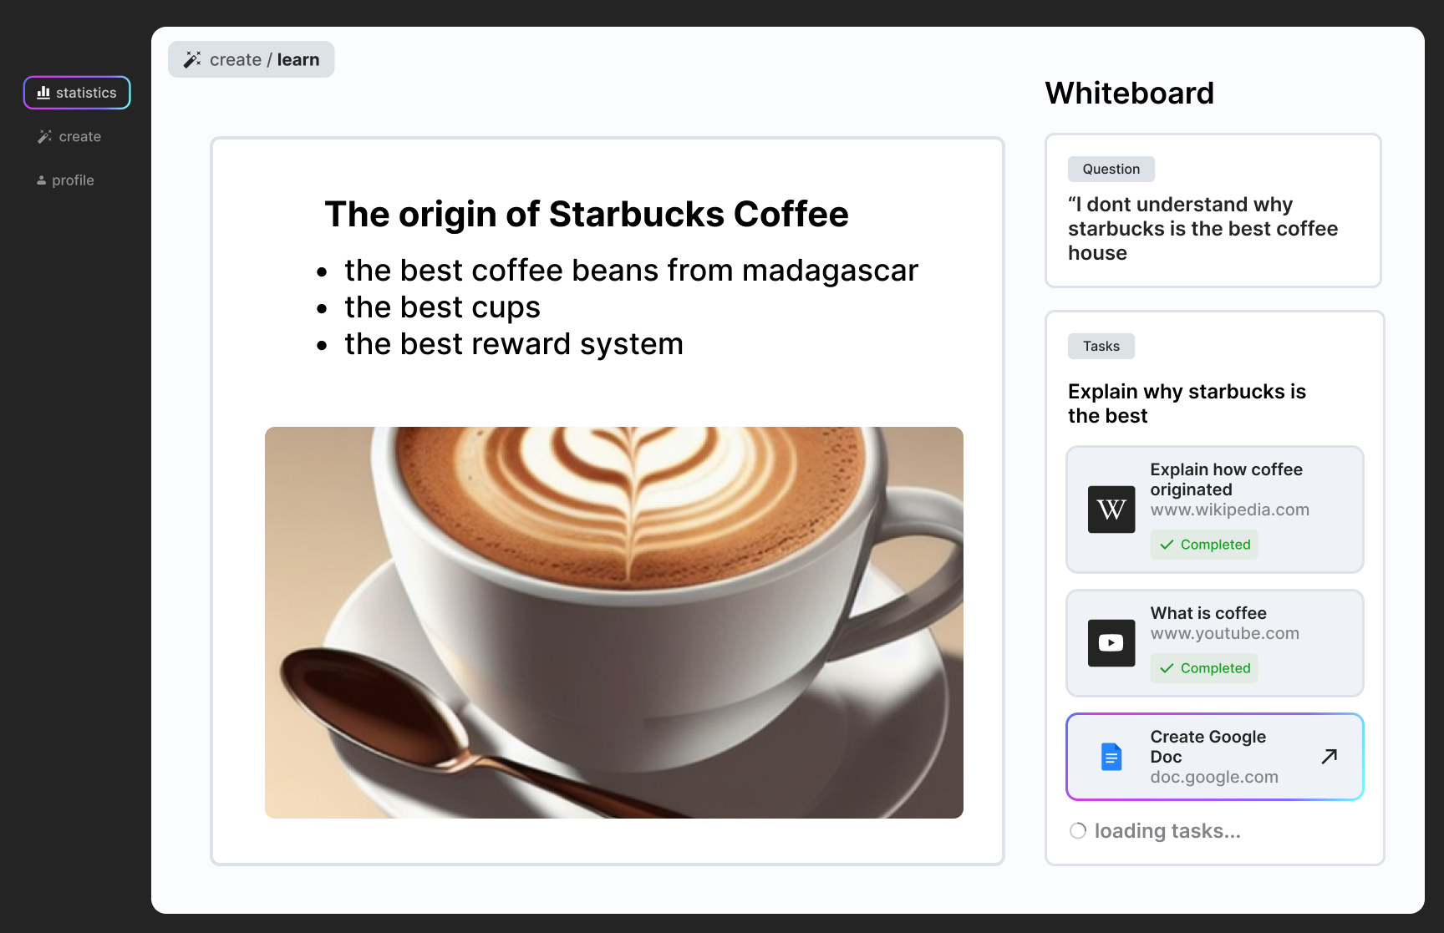Click the Completed badge on the YouTube task

pyautogui.click(x=1204, y=668)
